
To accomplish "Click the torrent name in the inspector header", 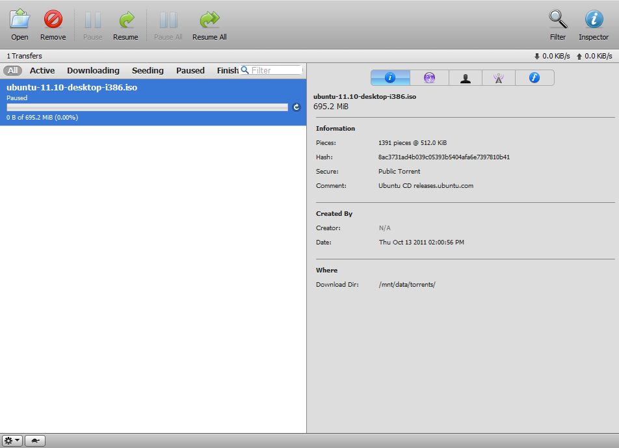I will (365, 97).
